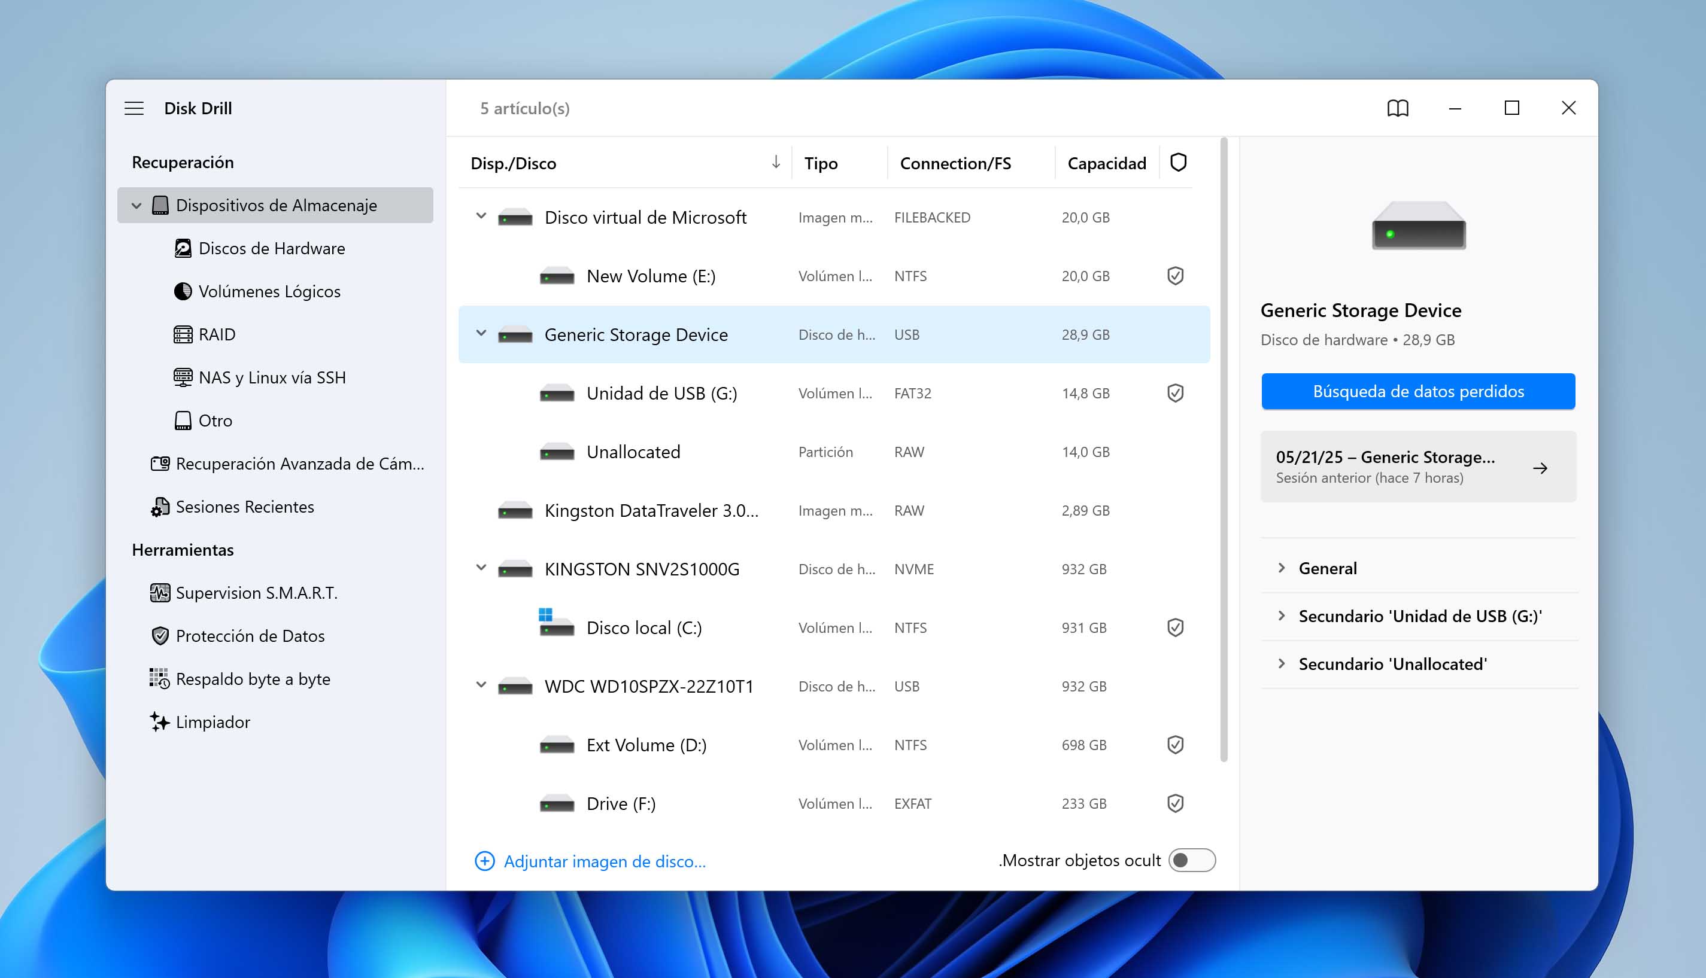1706x978 pixels.
Task: Open Volúmenes Lógicos in sidebar
Action: pos(275,291)
